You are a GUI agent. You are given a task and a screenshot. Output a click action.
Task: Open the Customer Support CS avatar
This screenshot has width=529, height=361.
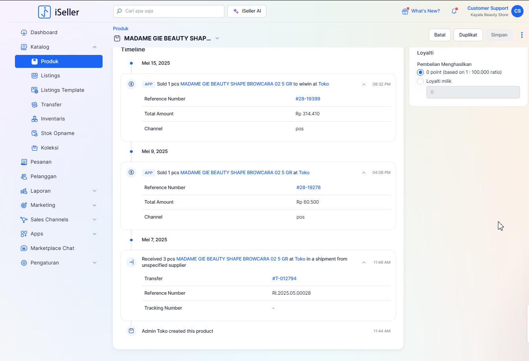(x=517, y=11)
